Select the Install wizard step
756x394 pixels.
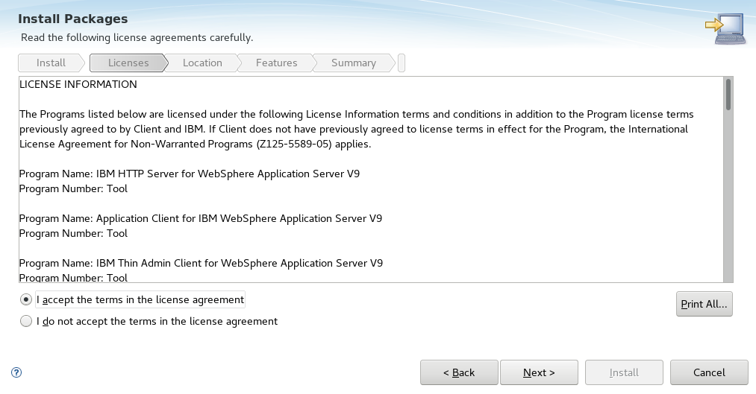click(x=51, y=63)
